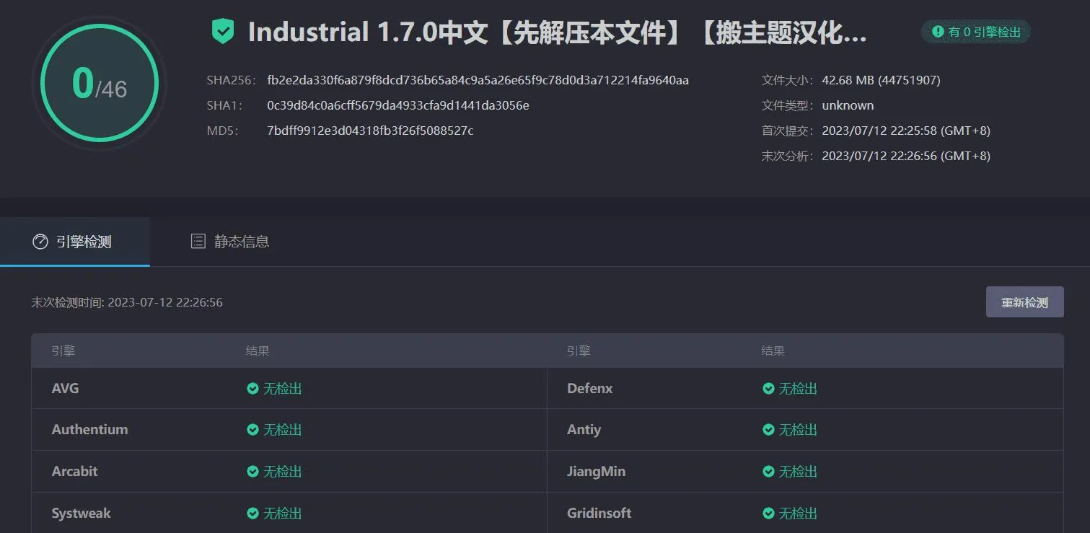Click the Defenx engine name
This screenshot has width=1090, height=533.
590,389
